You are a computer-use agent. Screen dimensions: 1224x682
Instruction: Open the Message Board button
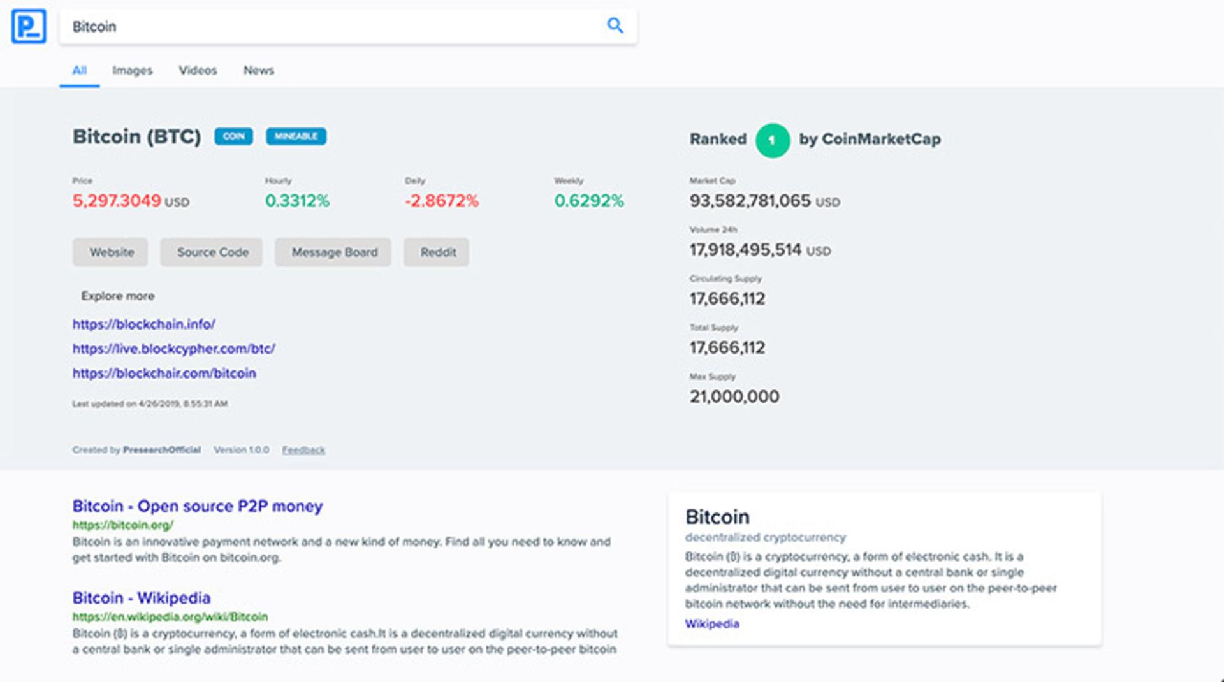333,252
